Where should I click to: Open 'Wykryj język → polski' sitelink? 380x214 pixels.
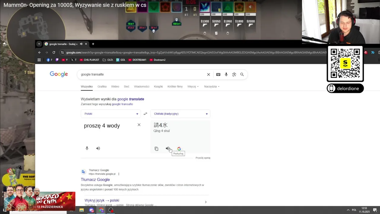tap(102, 200)
